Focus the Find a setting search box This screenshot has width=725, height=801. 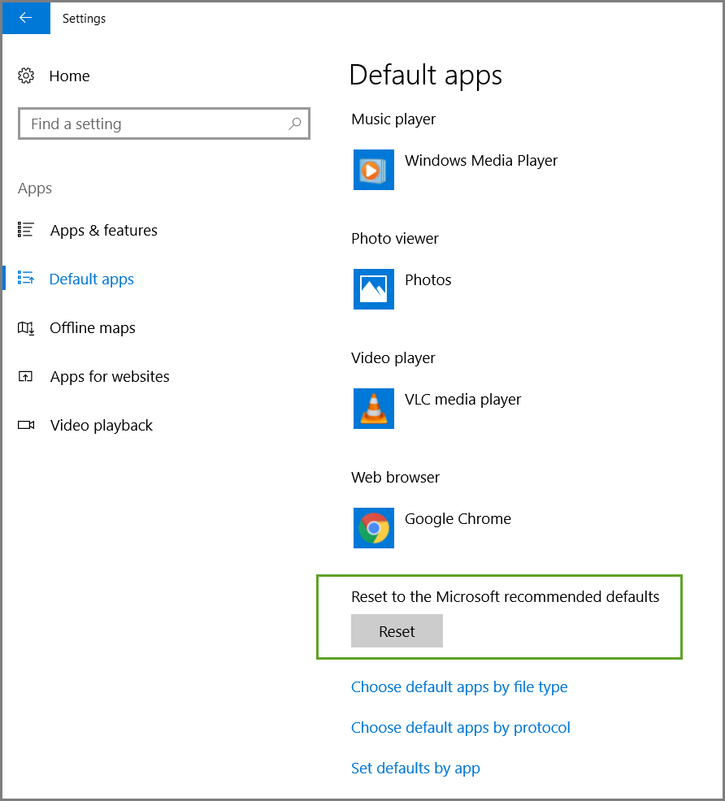tap(154, 124)
